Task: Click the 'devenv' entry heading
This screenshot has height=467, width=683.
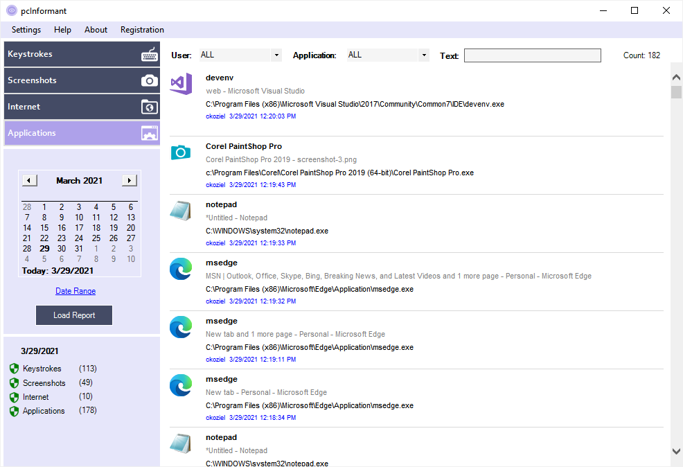Action: (220, 78)
